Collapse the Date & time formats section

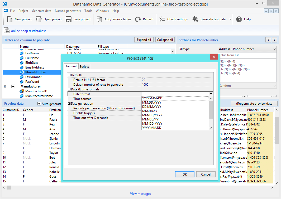[x=69, y=89]
